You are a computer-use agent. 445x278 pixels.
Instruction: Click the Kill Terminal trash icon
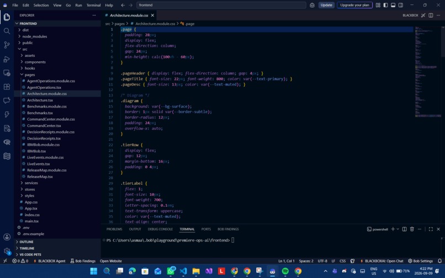(x=412, y=229)
